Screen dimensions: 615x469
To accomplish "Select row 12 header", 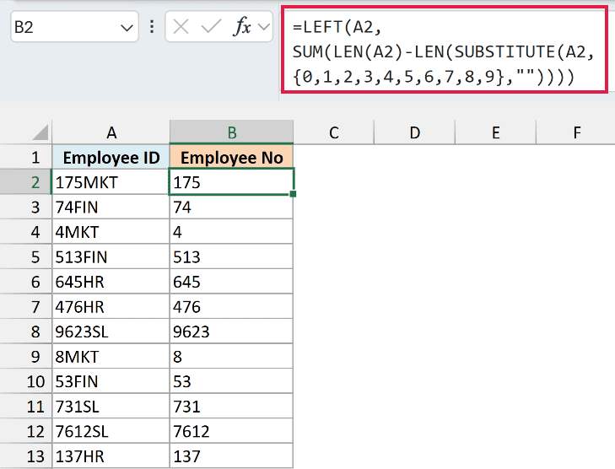I will pyautogui.click(x=26, y=431).
